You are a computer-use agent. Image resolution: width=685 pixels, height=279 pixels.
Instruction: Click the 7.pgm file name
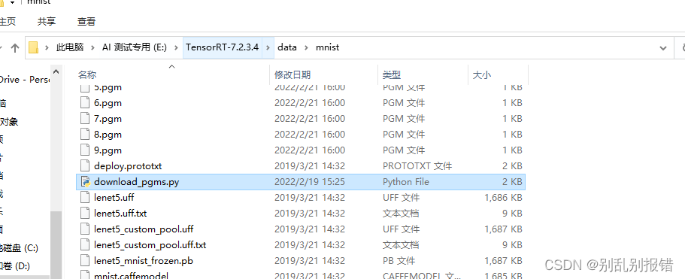point(108,119)
